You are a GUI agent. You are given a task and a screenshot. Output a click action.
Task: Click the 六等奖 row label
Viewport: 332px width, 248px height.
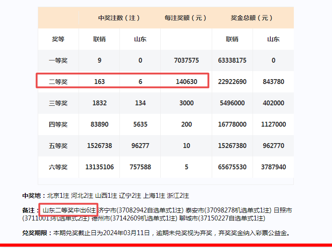[x=58, y=167]
